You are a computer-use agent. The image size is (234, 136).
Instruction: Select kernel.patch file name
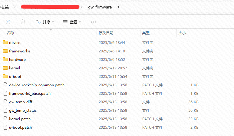point(20,119)
